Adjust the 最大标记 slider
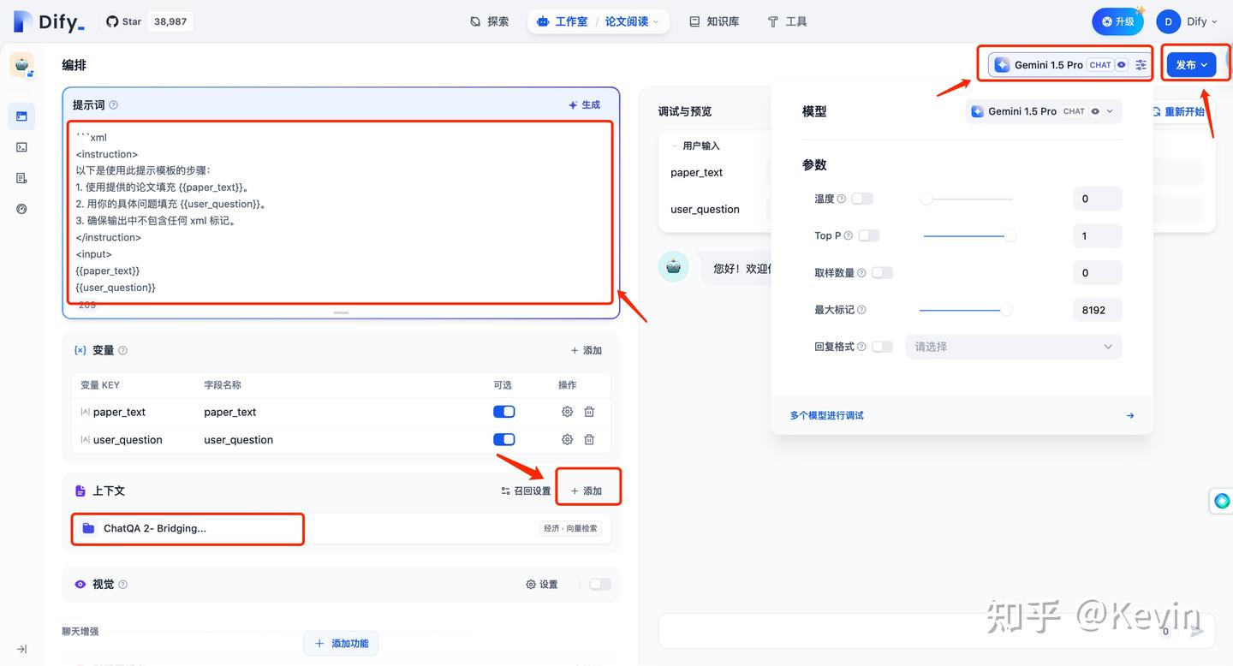Screen dimensions: 1233x666 tap(966, 310)
